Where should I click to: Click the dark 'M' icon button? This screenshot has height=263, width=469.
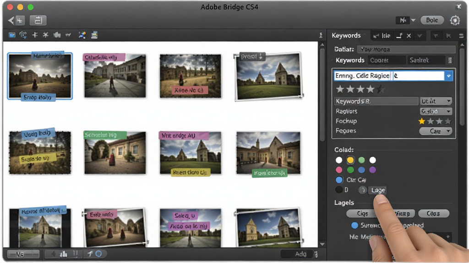[403, 20]
